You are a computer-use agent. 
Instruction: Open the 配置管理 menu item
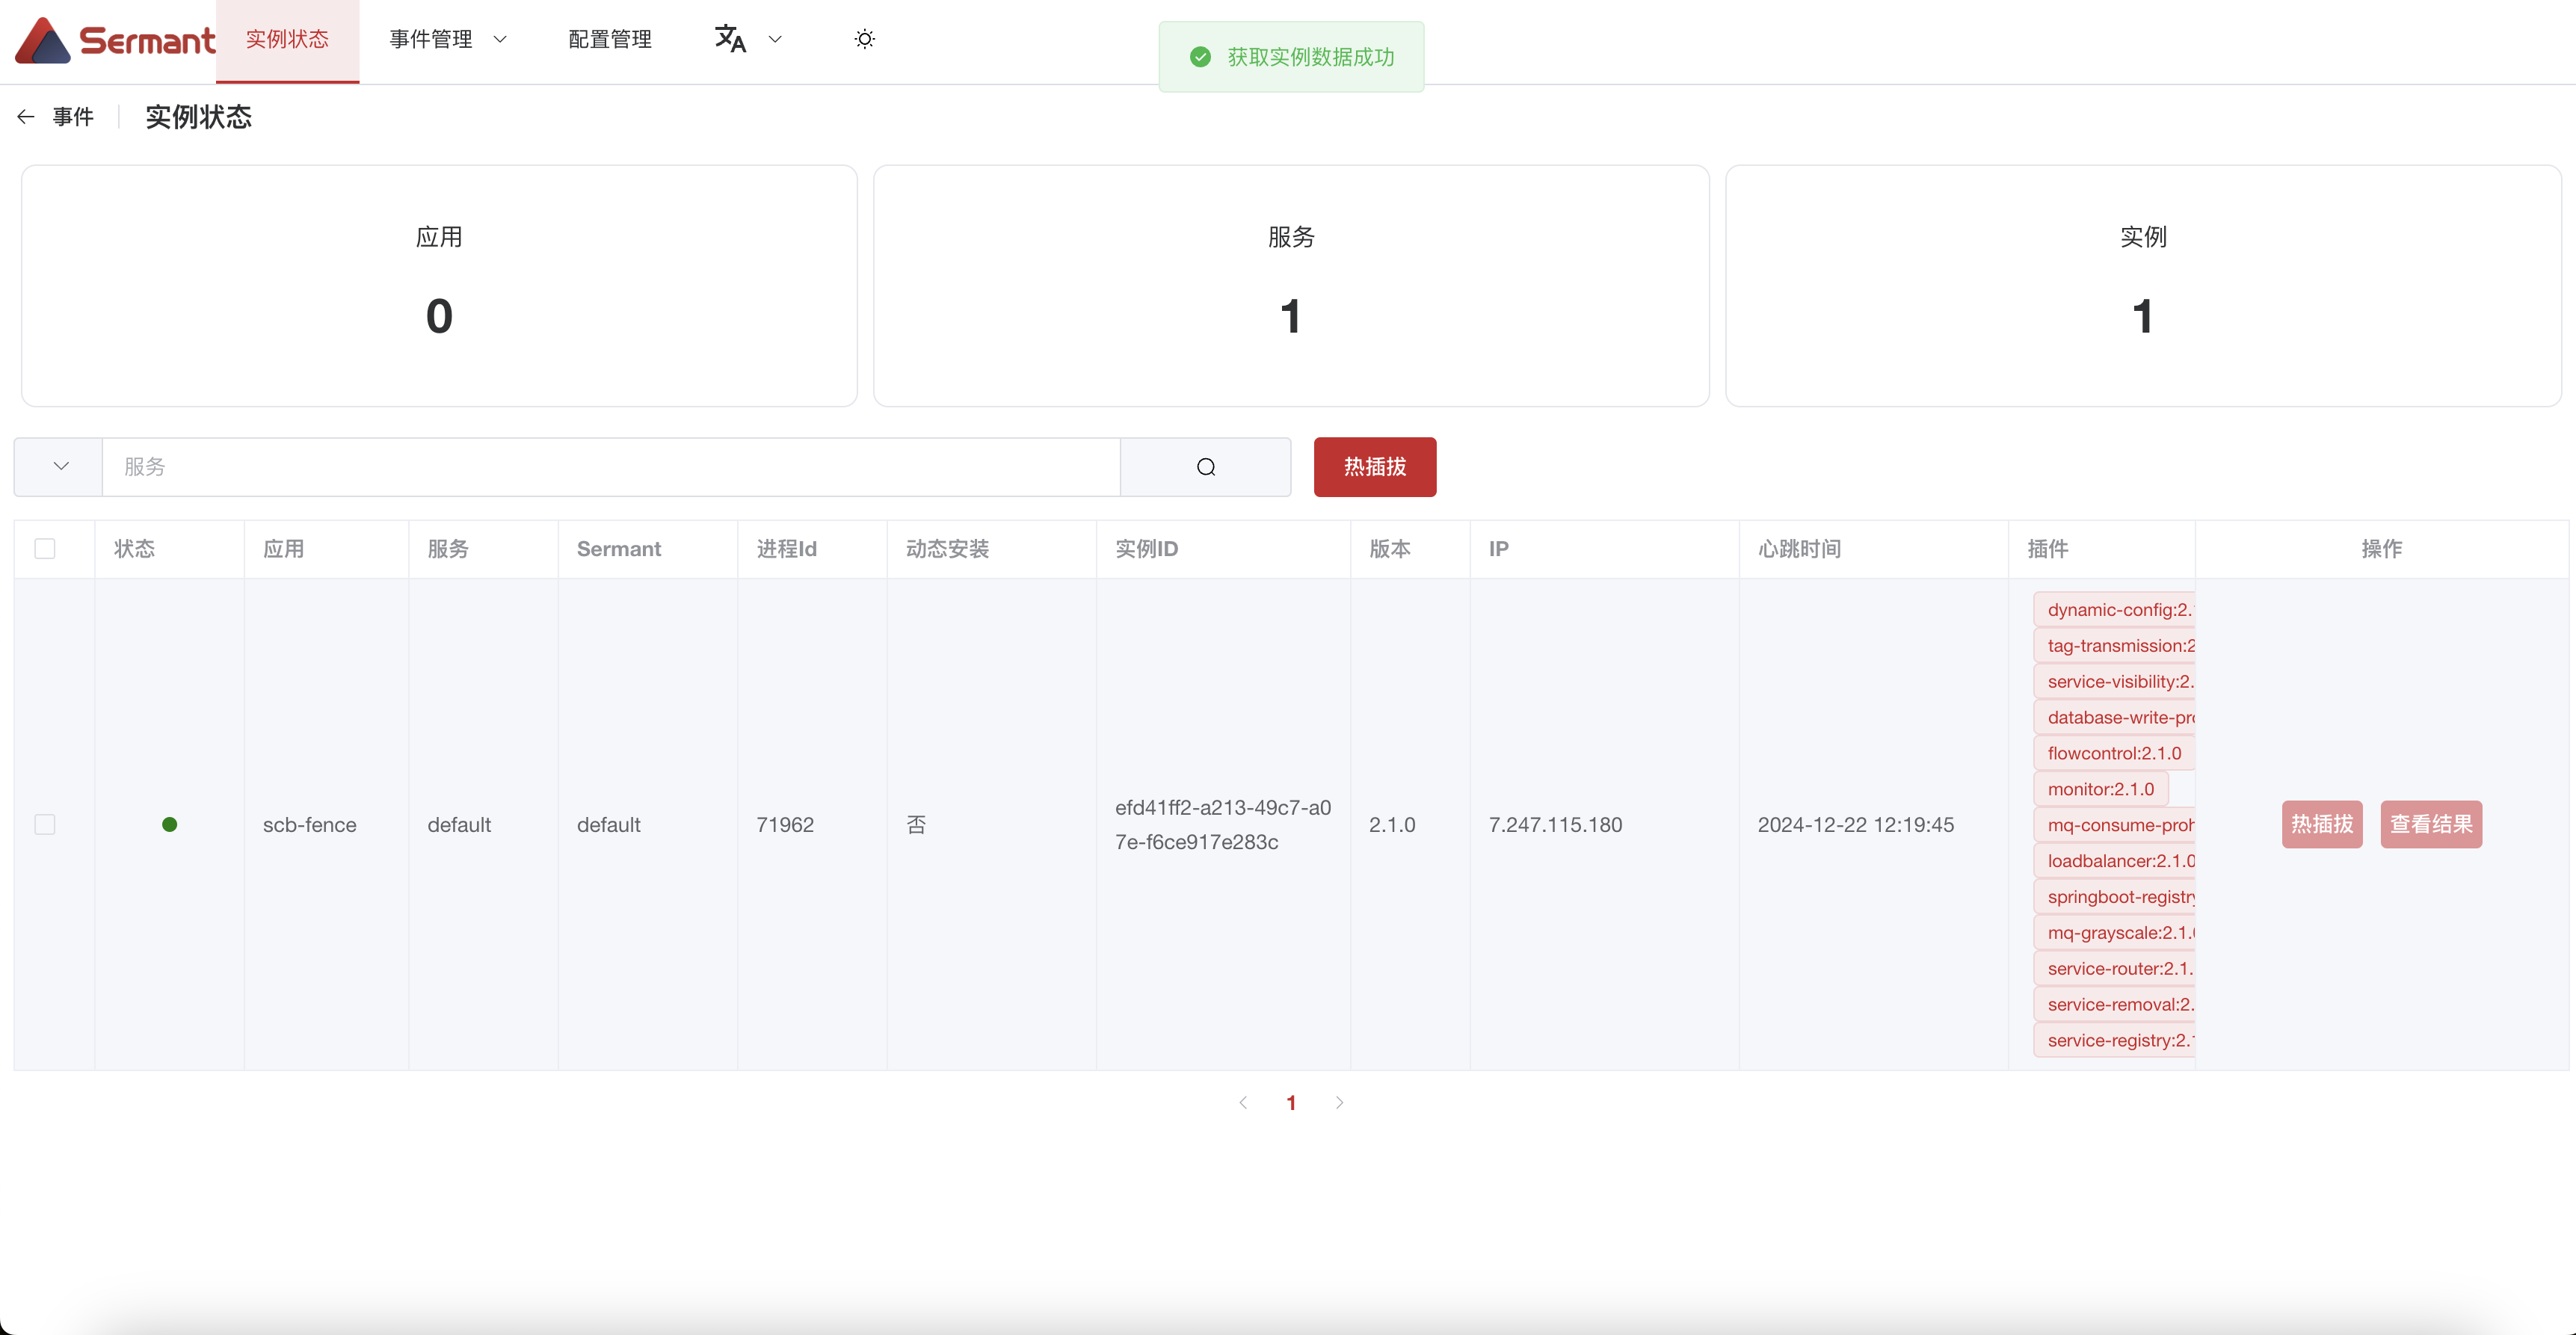pos(609,39)
